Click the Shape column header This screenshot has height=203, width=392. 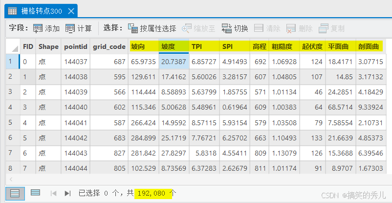click(x=48, y=46)
